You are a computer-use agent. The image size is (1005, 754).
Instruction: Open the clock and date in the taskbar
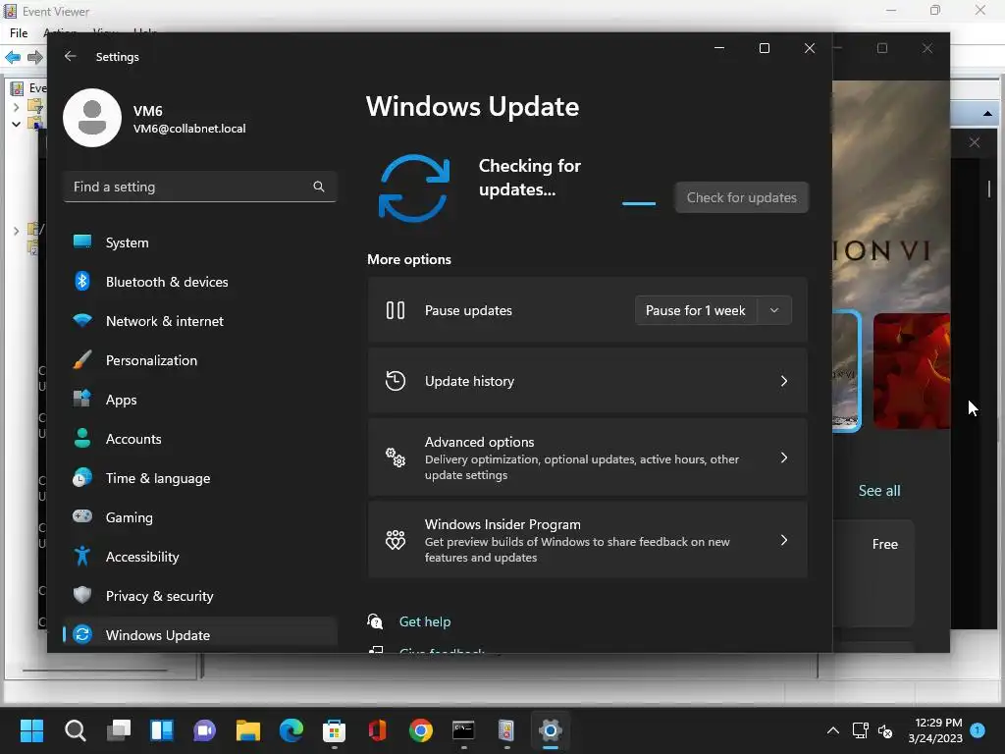pos(935,730)
